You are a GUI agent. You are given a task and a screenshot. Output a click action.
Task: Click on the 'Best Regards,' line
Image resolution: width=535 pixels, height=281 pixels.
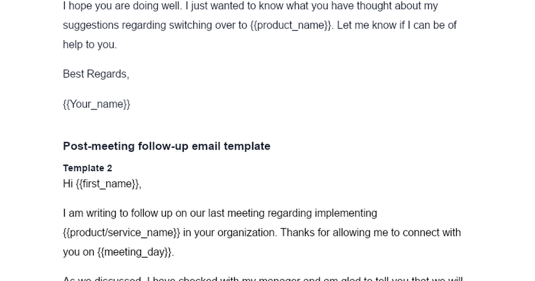[96, 74]
